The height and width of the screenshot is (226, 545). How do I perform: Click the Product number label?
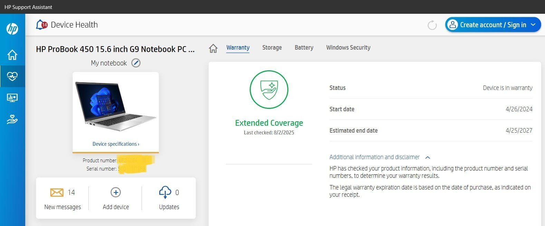click(x=100, y=161)
